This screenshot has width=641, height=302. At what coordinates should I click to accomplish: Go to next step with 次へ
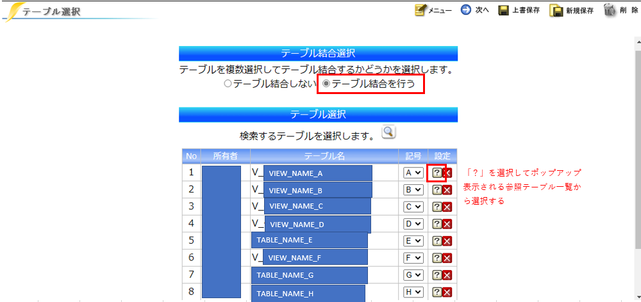coord(474,10)
